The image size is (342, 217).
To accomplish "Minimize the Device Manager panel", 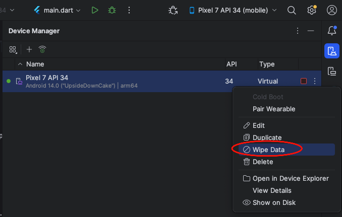I will pyautogui.click(x=311, y=31).
